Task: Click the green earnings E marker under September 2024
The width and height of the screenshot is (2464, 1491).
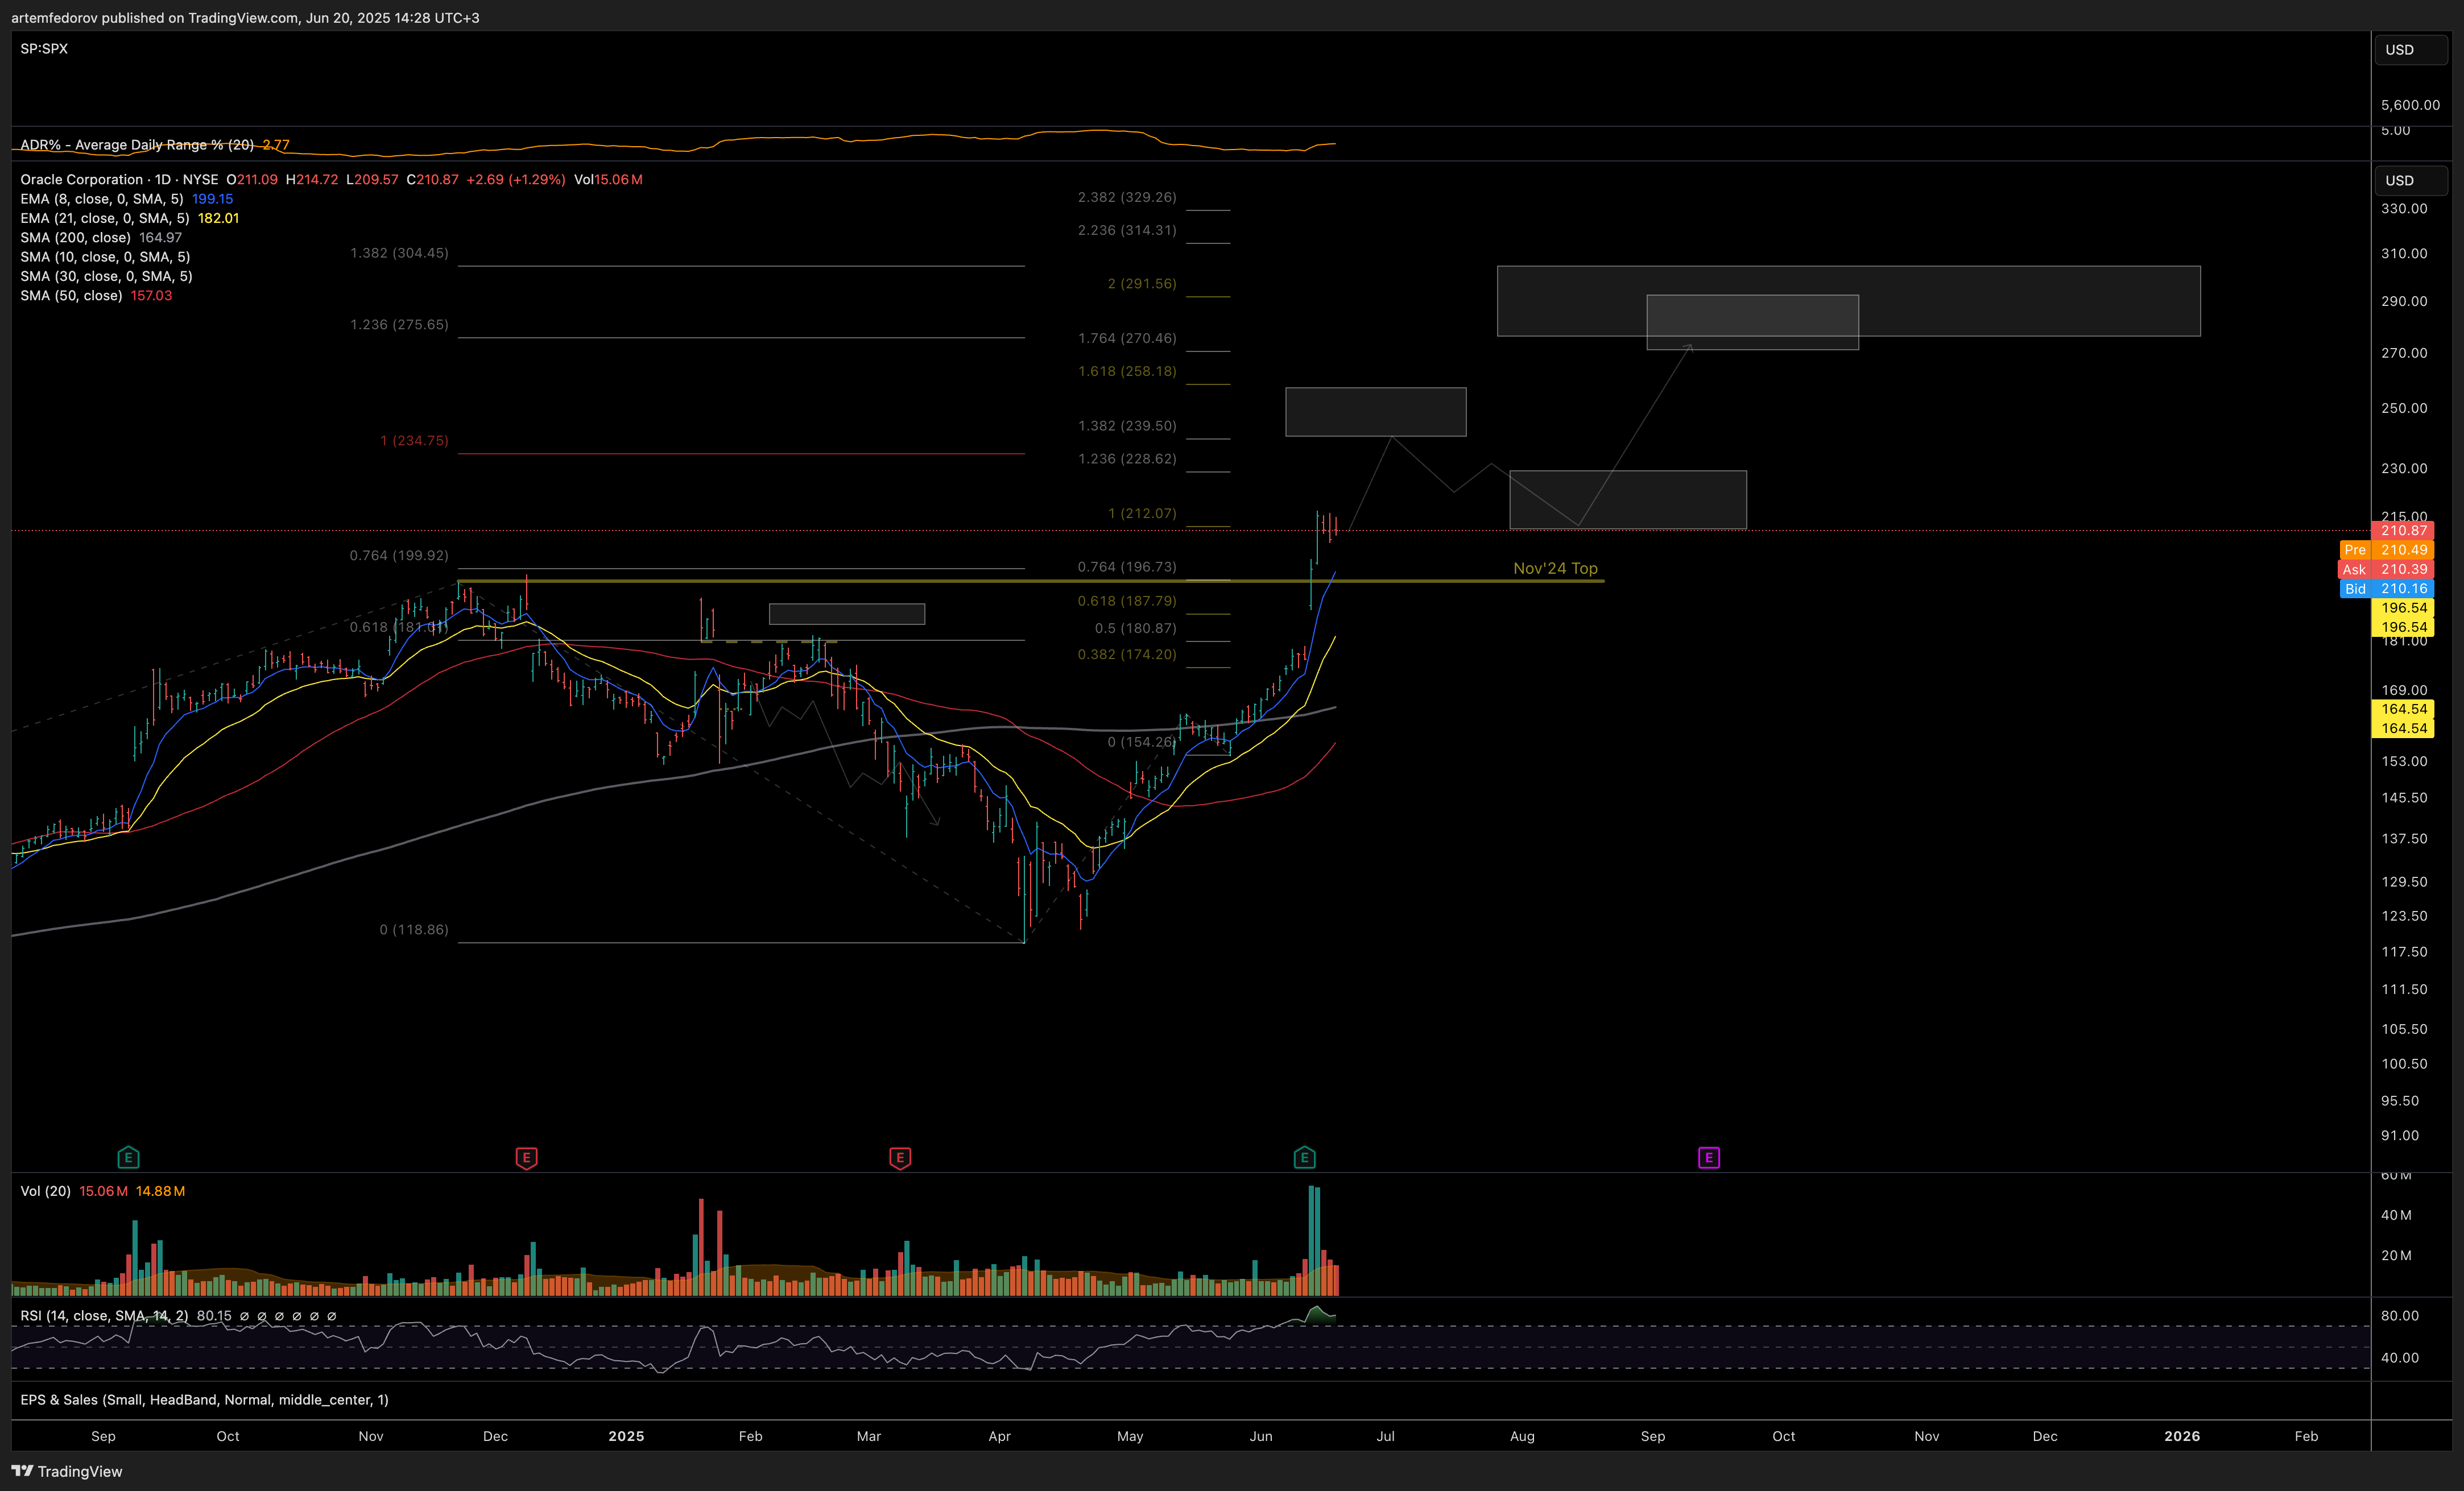Action: tap(128, 1158)
